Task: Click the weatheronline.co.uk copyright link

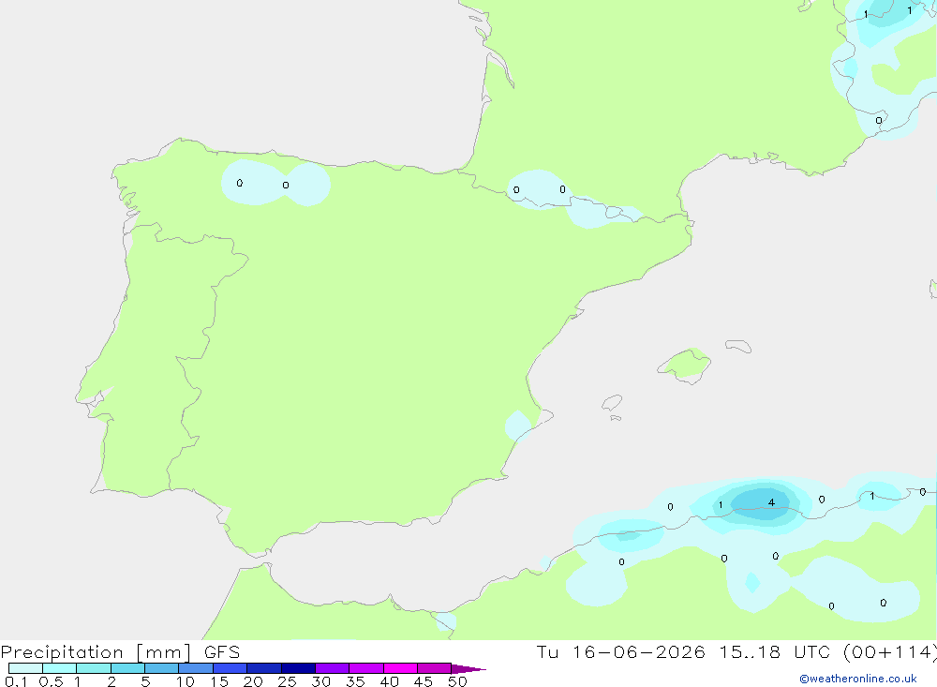Action: click(858, 679)
